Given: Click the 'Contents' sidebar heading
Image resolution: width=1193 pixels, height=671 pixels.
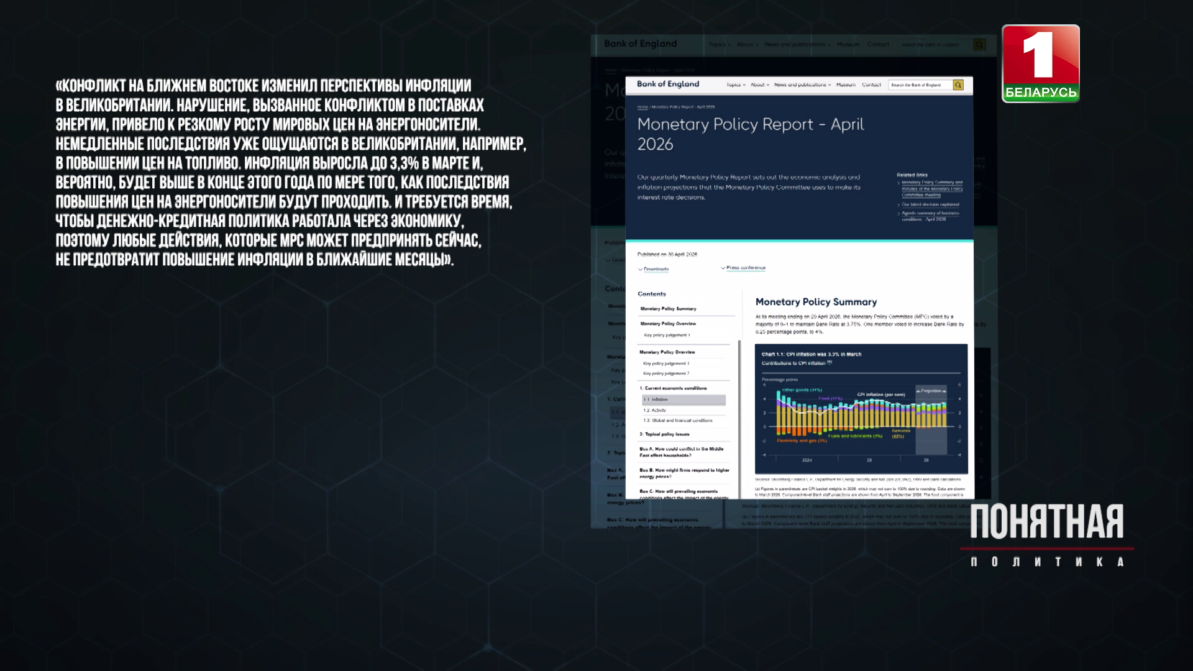Looking at the screenshot, I should pos(652,294).
